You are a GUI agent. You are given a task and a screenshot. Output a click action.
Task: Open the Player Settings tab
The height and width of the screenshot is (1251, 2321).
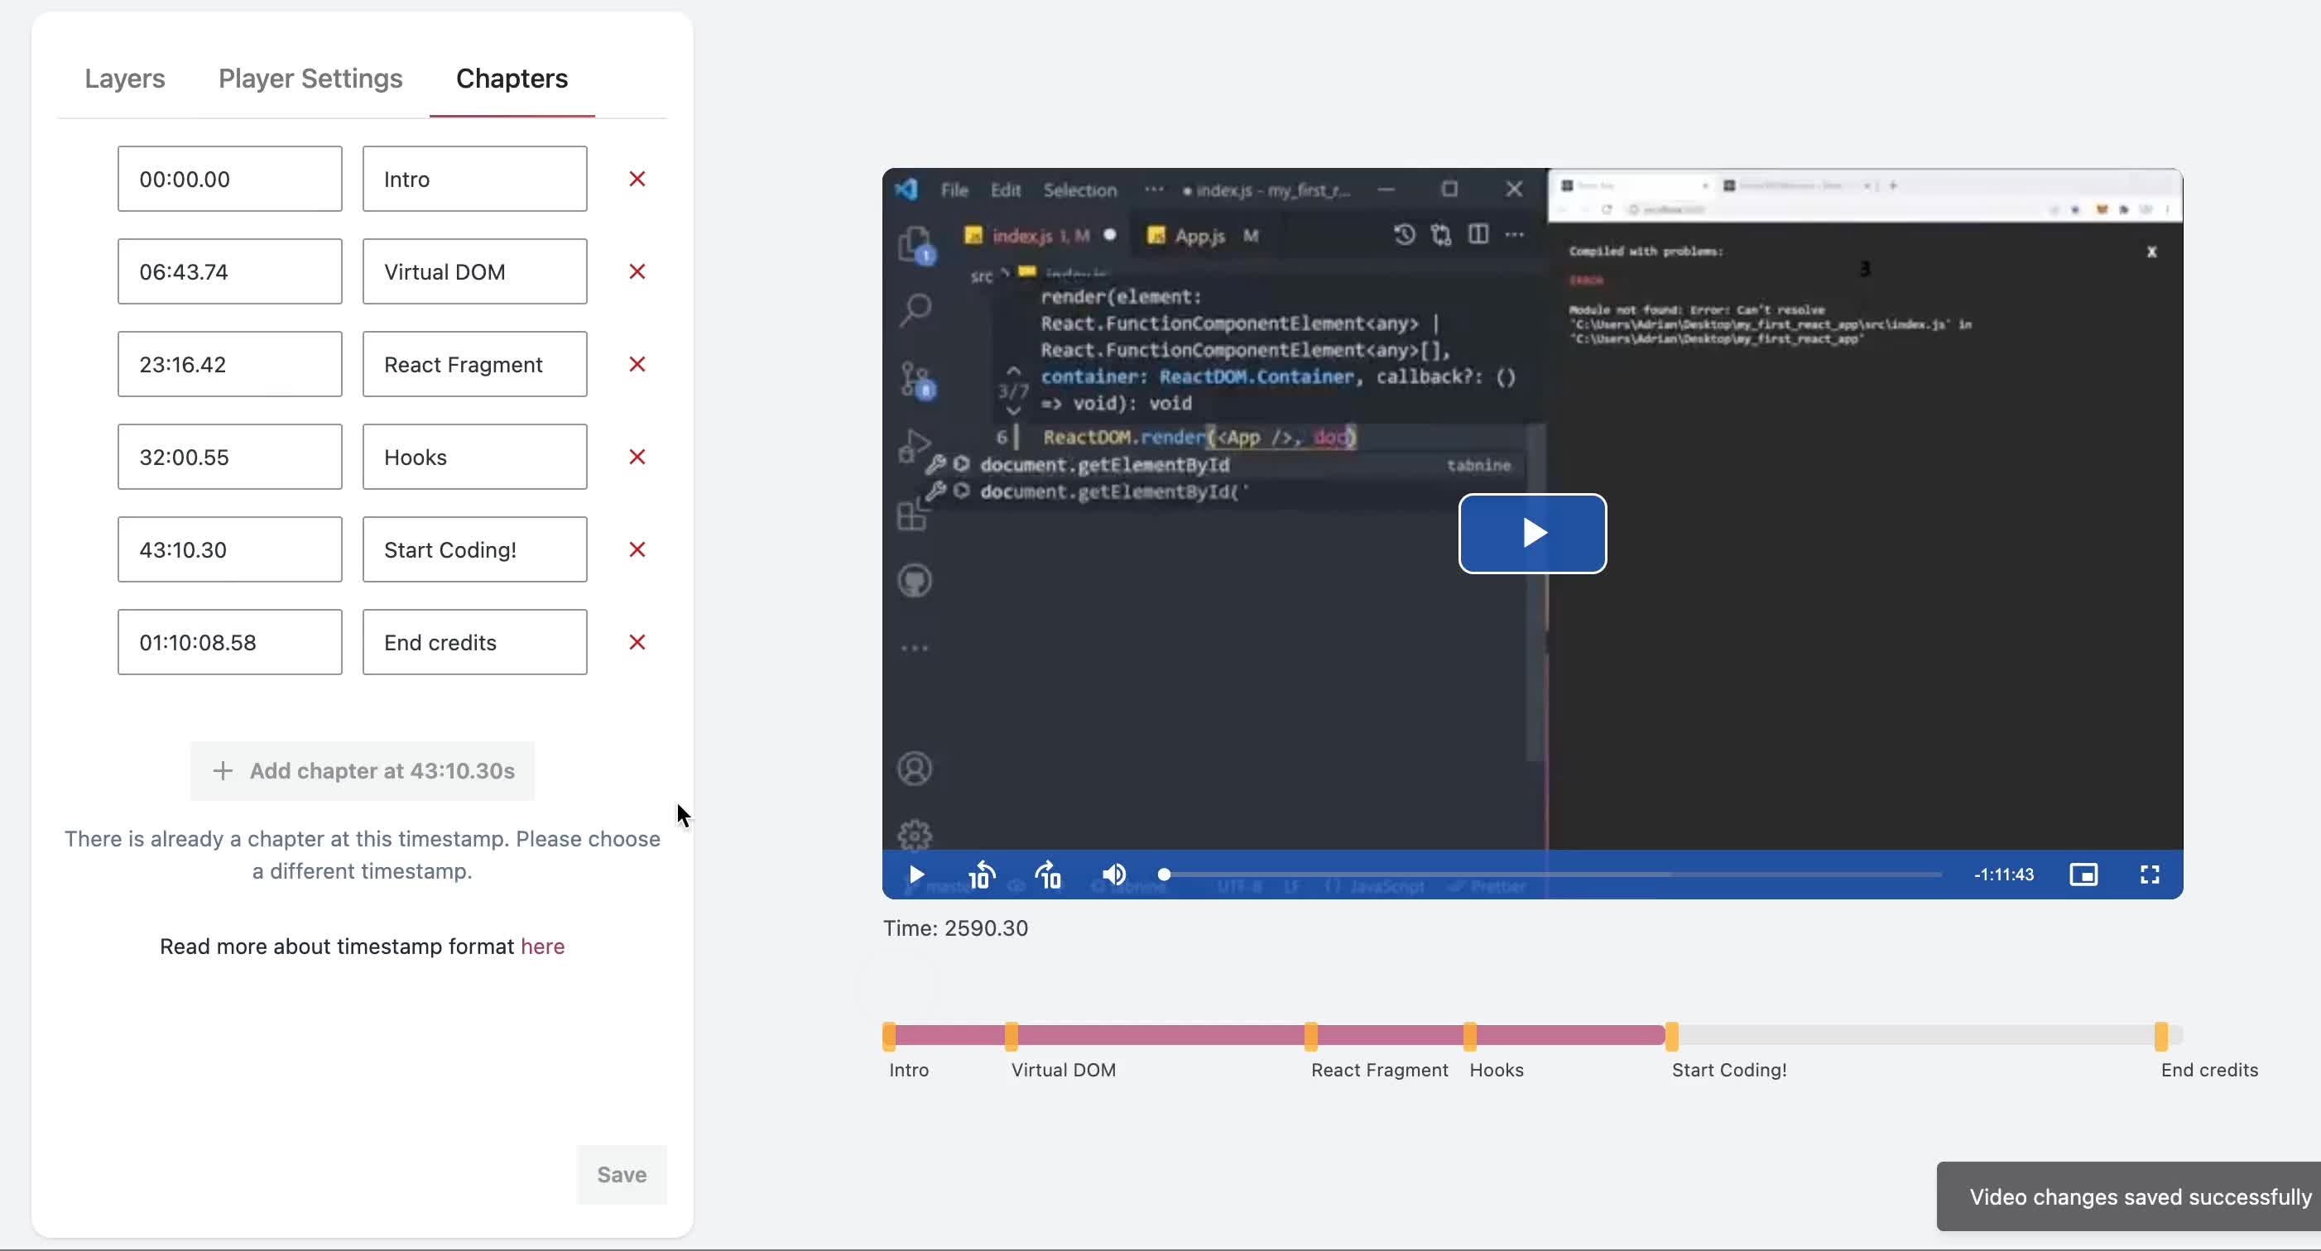310,79
